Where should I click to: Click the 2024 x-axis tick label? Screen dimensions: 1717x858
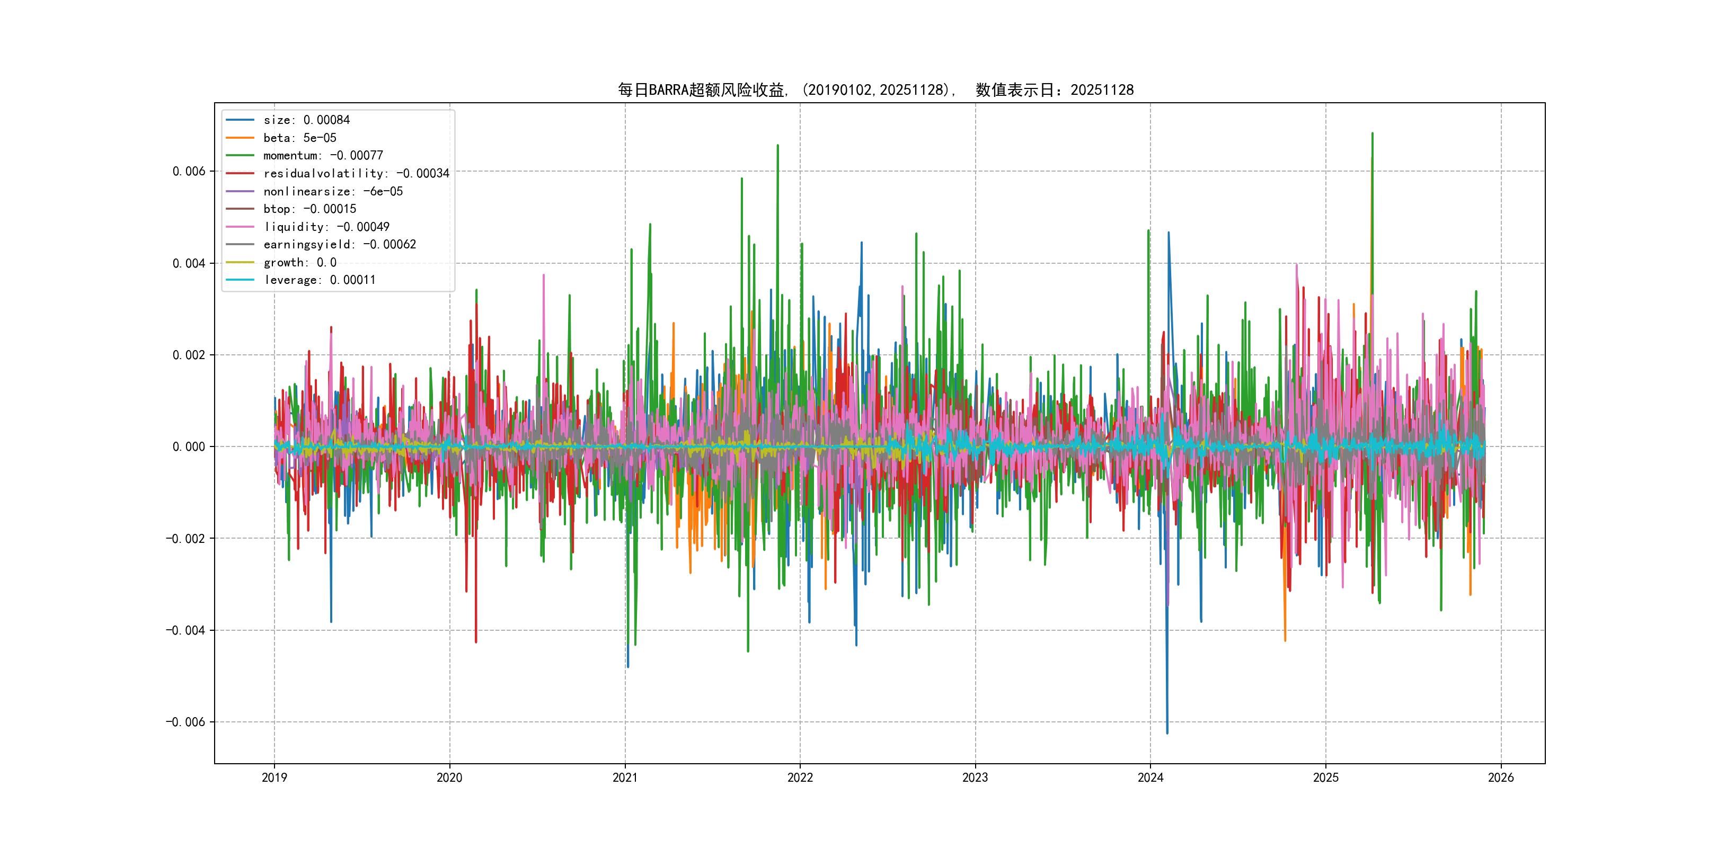click(1150, 777)
